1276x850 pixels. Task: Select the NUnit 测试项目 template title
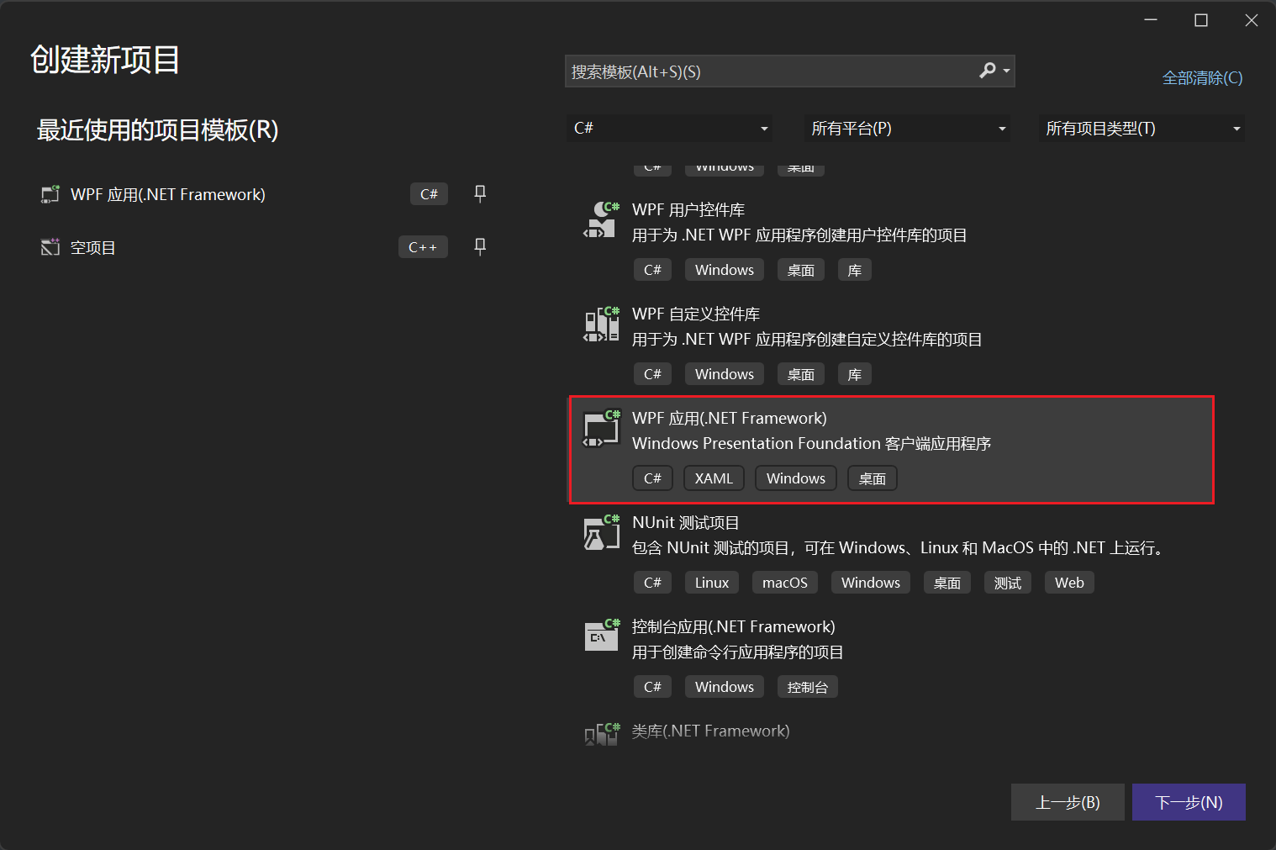pyautogui.click(x=686, y=522)
